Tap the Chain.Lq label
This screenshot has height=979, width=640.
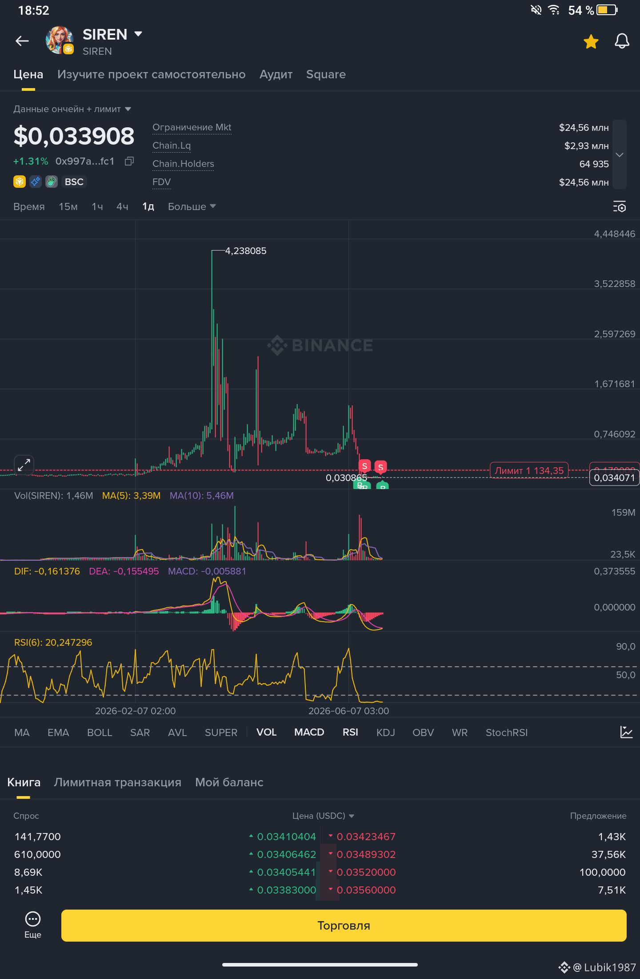click(172, 146)
